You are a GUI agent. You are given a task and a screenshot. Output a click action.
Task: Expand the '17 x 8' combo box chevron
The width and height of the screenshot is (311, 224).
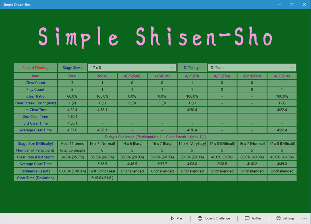pos(173,67)
